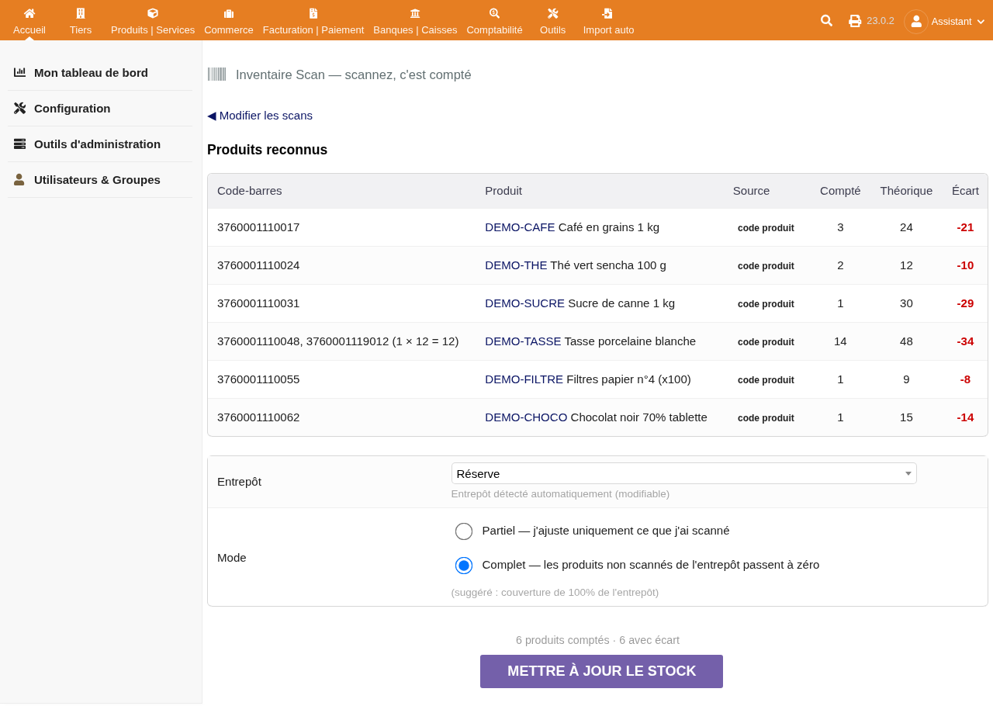Open the Tiers building icon
993x706 pixels.
81,13
